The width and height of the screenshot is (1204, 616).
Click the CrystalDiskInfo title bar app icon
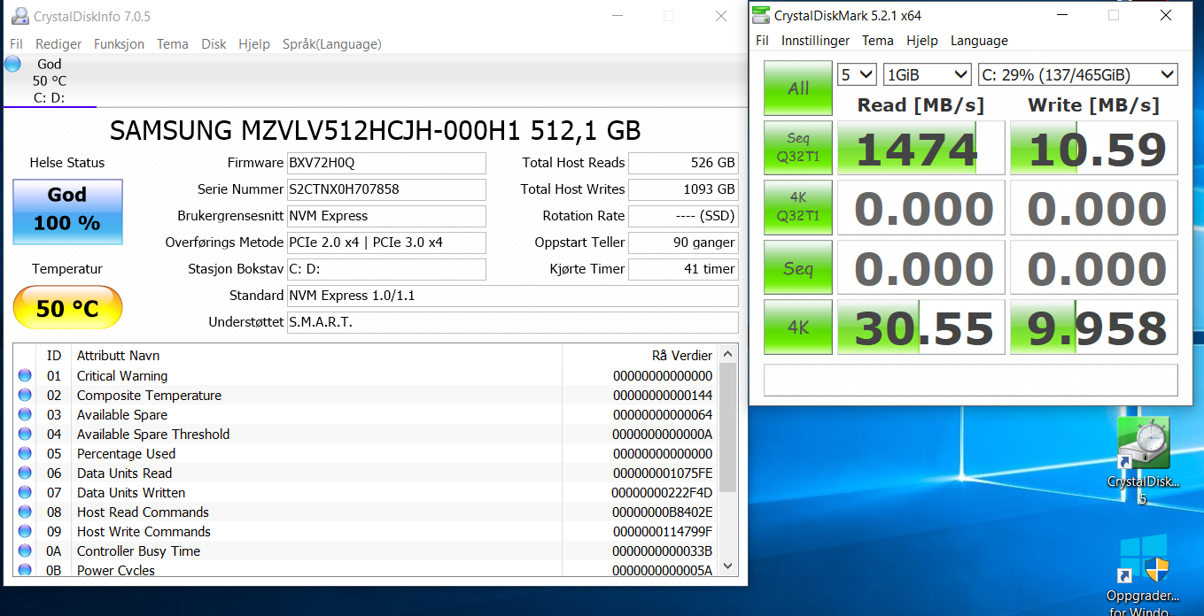click(x=19, y=16)
